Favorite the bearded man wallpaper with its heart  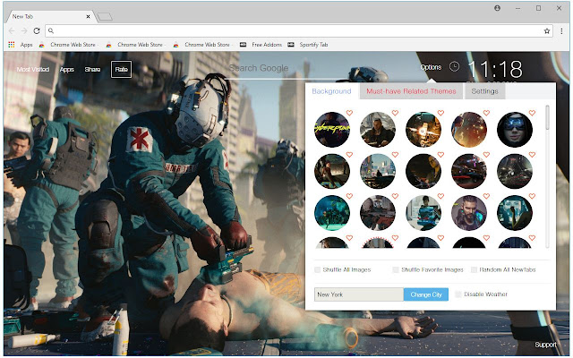(486, 196)
